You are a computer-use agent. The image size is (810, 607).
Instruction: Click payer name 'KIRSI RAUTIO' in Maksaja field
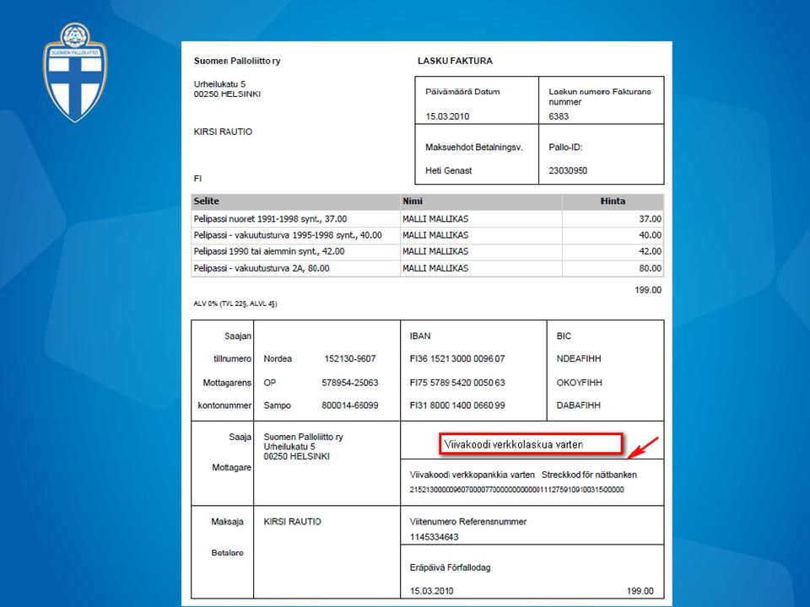[x=293, y=522]
